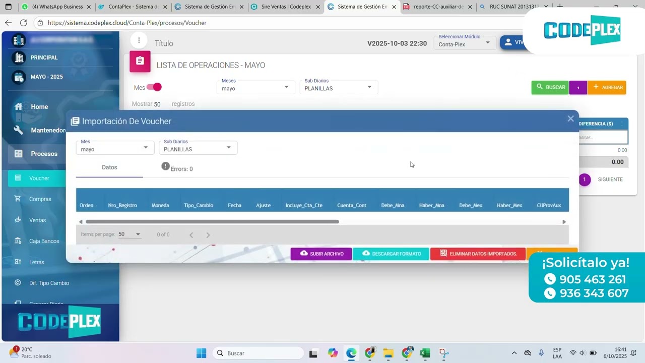Click the SUBIR ARCHIVO upload button
Image resolution: width=645 pixels, height=363 pixels.
[x=321, y=254]
